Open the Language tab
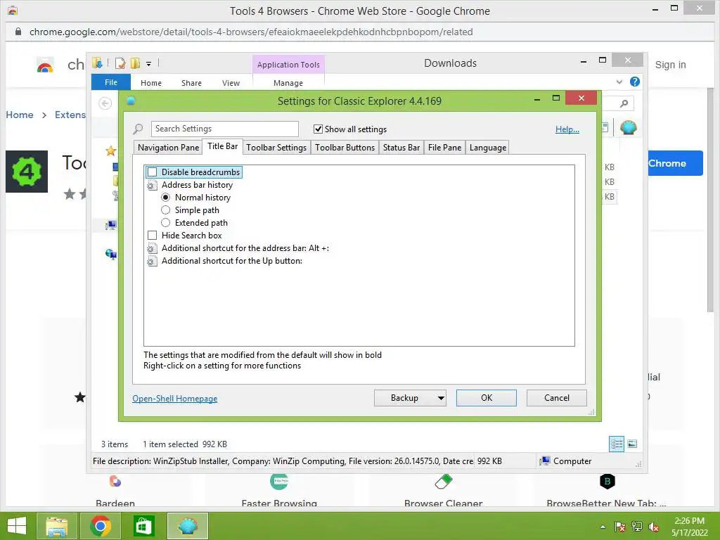This screenshot has width=720, height=540. pos(488,148)
